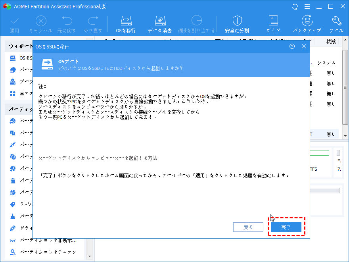
Task: Open the ガイド book icon
Action: tap(273, 25)
